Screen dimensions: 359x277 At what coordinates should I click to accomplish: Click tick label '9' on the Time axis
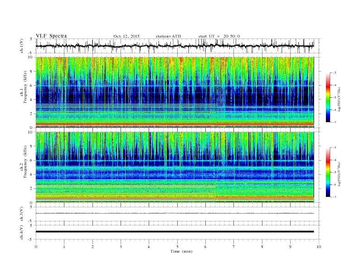pyautogui.click(x=290, y=247)
